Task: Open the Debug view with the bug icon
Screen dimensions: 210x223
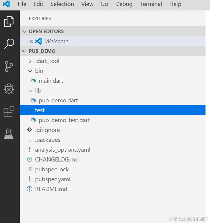Action: [x=9, y=89]
